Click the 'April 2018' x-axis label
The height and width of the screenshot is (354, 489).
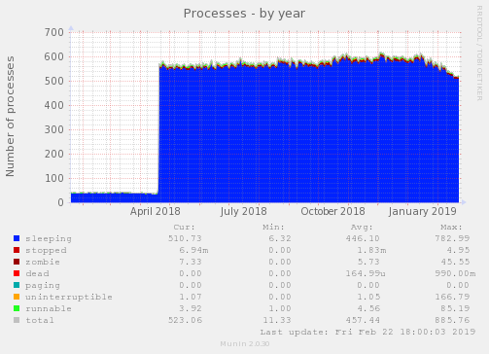click(x=156, y=211)
